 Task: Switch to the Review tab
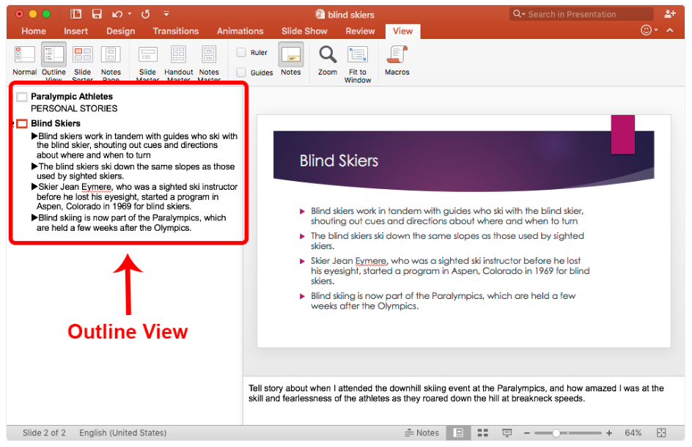pos(360,32)
